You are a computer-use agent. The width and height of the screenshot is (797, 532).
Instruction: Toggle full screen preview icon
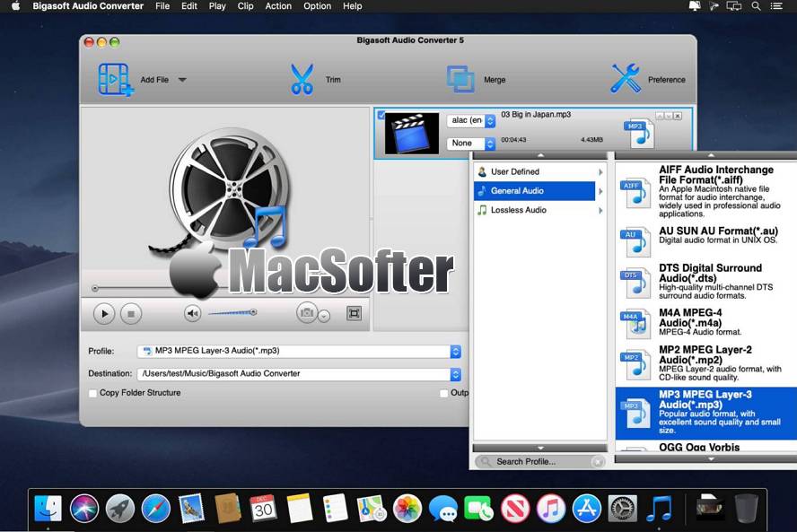[354, 313]
